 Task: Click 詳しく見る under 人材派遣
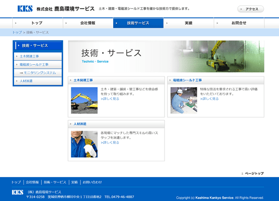point(110,142)
